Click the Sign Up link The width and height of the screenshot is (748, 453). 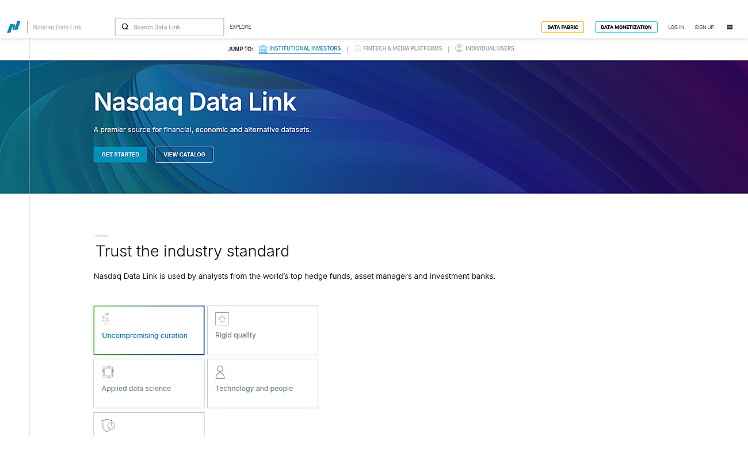(x=704, y=27)
